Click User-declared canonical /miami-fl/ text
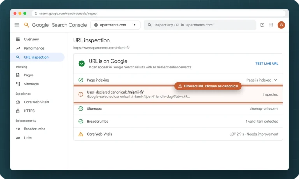The height and width of the screenshot is (179, 299). tap(115, 92)
